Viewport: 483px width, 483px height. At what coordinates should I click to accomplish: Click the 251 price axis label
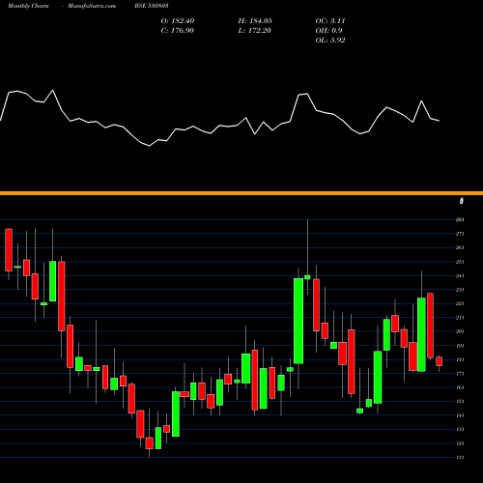tap(460, 262)
